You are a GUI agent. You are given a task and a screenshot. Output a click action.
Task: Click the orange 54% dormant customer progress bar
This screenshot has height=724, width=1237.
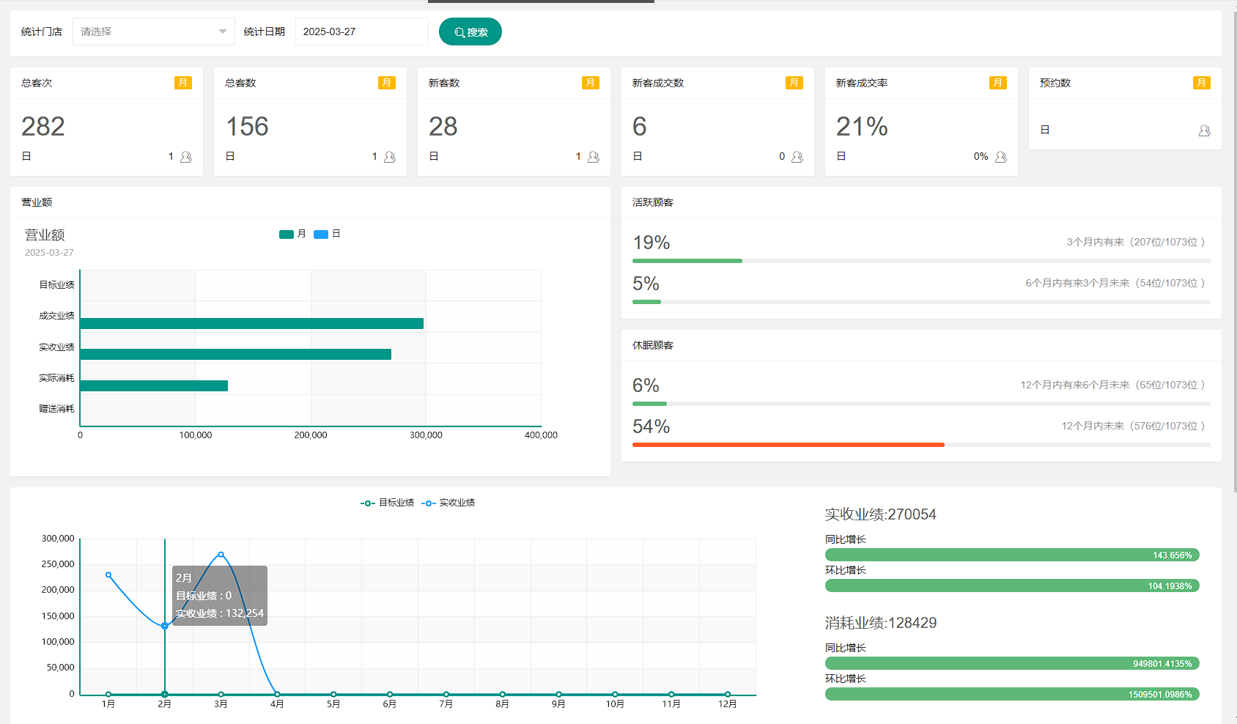pos(788,445)
